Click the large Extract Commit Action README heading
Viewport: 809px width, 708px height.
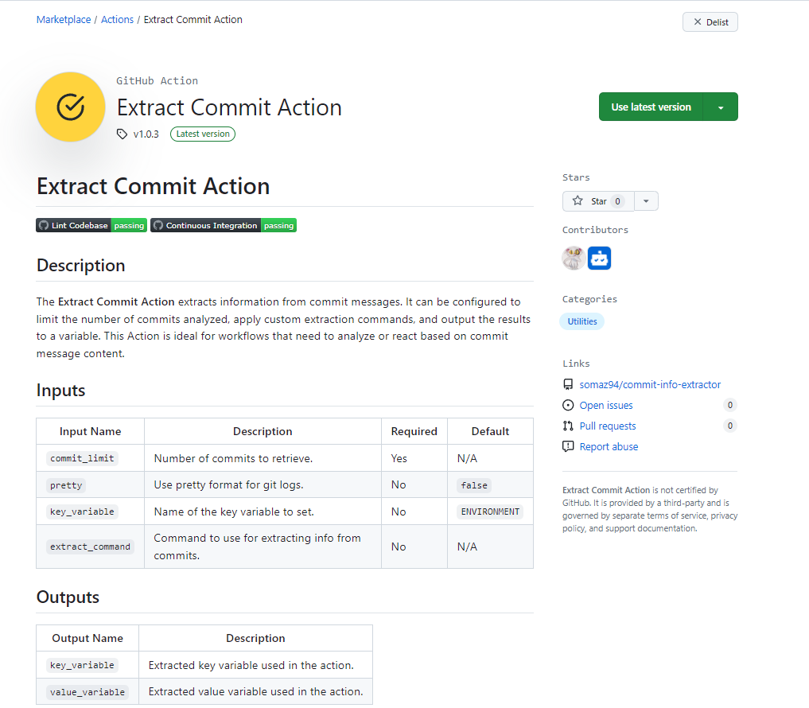[154, 186]
